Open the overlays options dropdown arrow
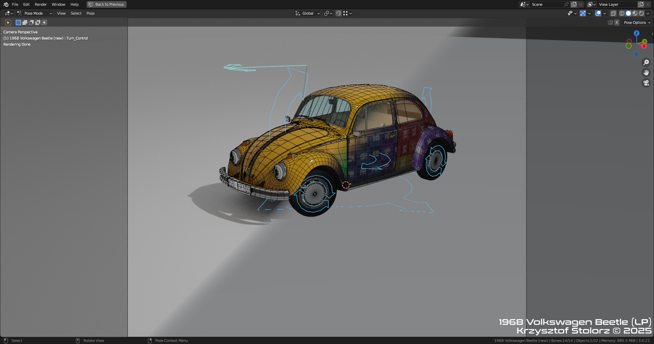This screenshot has width=654, height=344. [604, 14]
